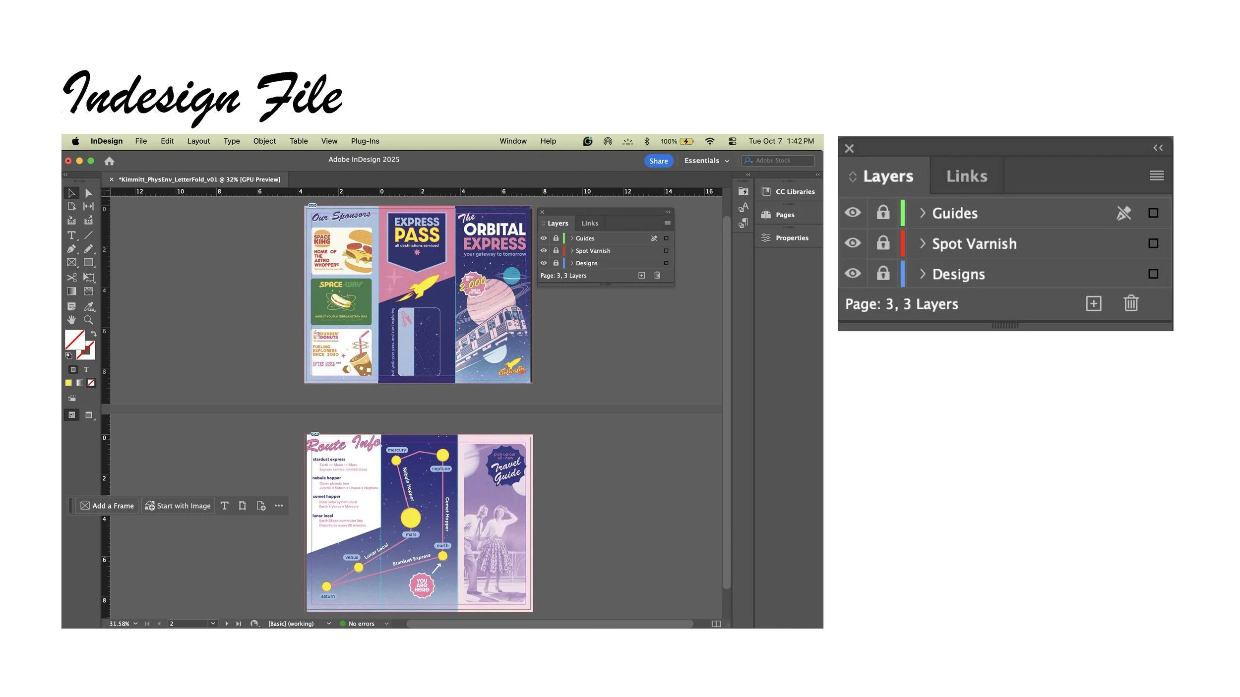Unlock the Guides layer in enlarged panel
This screenshot has height=697, width=1240.
coord(883,213)
